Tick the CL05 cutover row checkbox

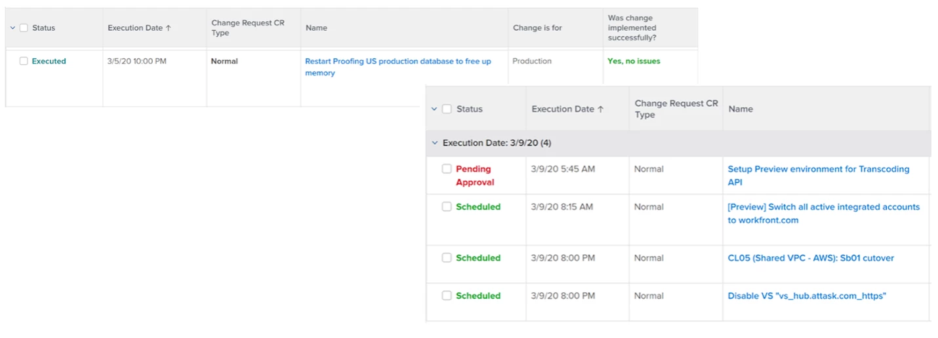pos(447,258)
